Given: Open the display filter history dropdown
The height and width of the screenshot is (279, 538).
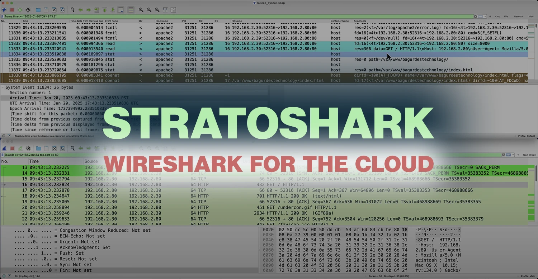Looking at the screenshot, I should 485,16.
